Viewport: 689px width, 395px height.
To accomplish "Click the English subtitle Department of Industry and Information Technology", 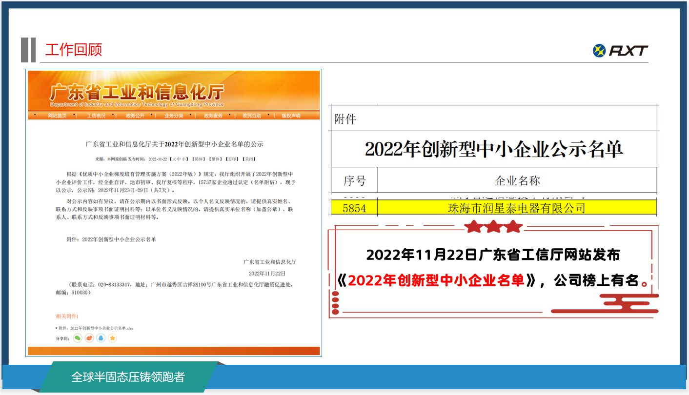I will tap(137, 104).
